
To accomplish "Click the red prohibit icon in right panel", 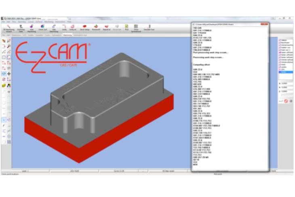I will click(286, 101).
